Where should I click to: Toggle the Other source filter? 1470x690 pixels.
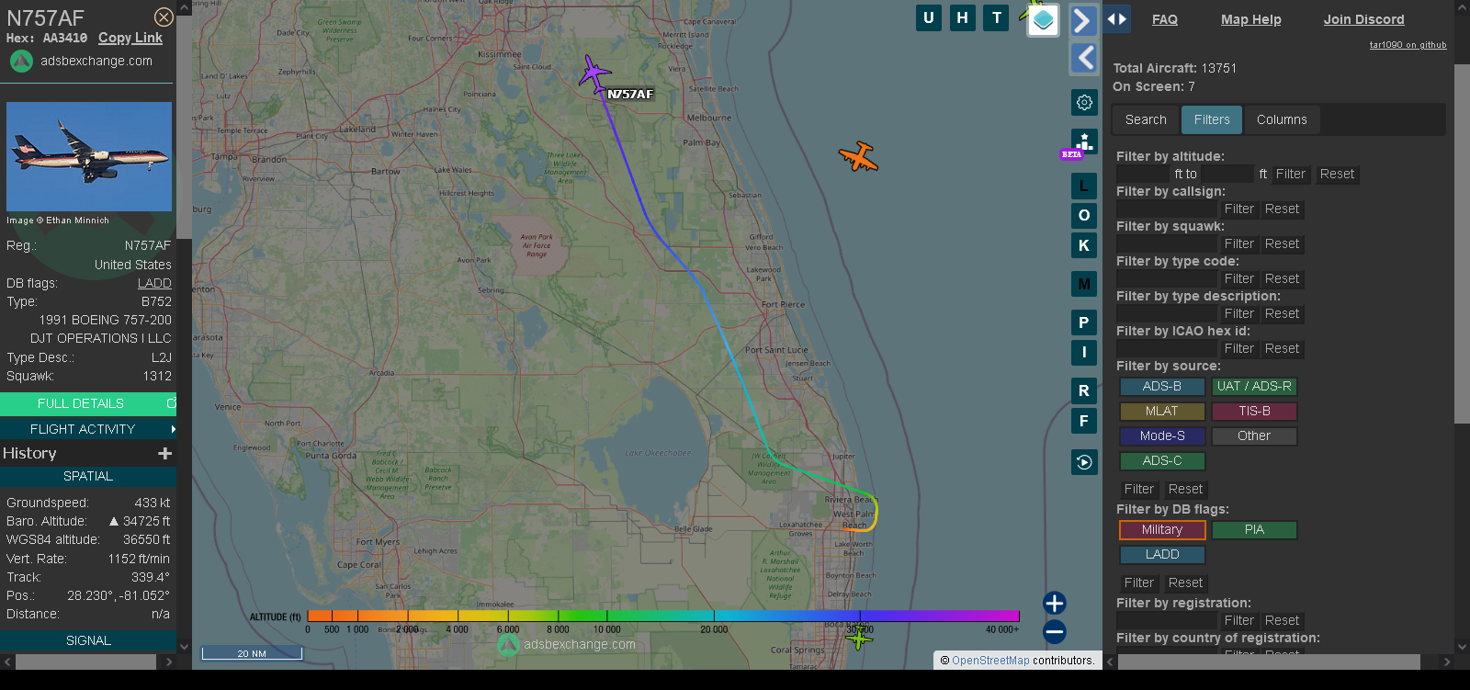pos(1254,436)
